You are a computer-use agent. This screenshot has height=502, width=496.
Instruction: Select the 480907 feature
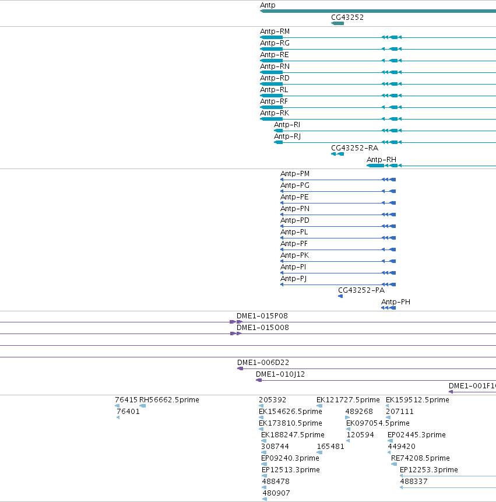[265, 499]
